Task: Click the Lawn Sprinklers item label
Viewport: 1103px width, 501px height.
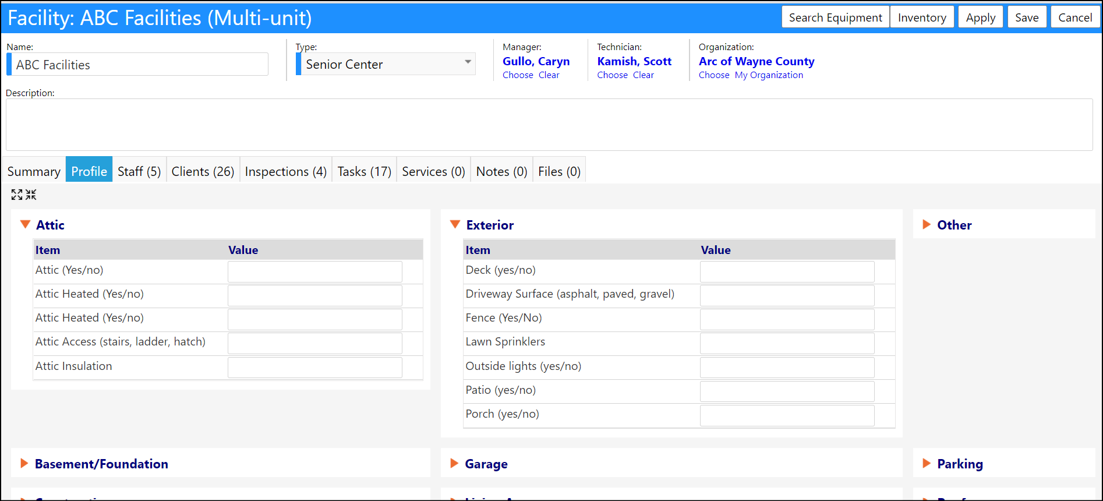Action: pos(505,342)
